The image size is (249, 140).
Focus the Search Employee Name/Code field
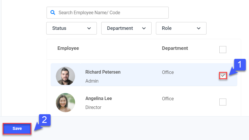(x=111, y=13)
